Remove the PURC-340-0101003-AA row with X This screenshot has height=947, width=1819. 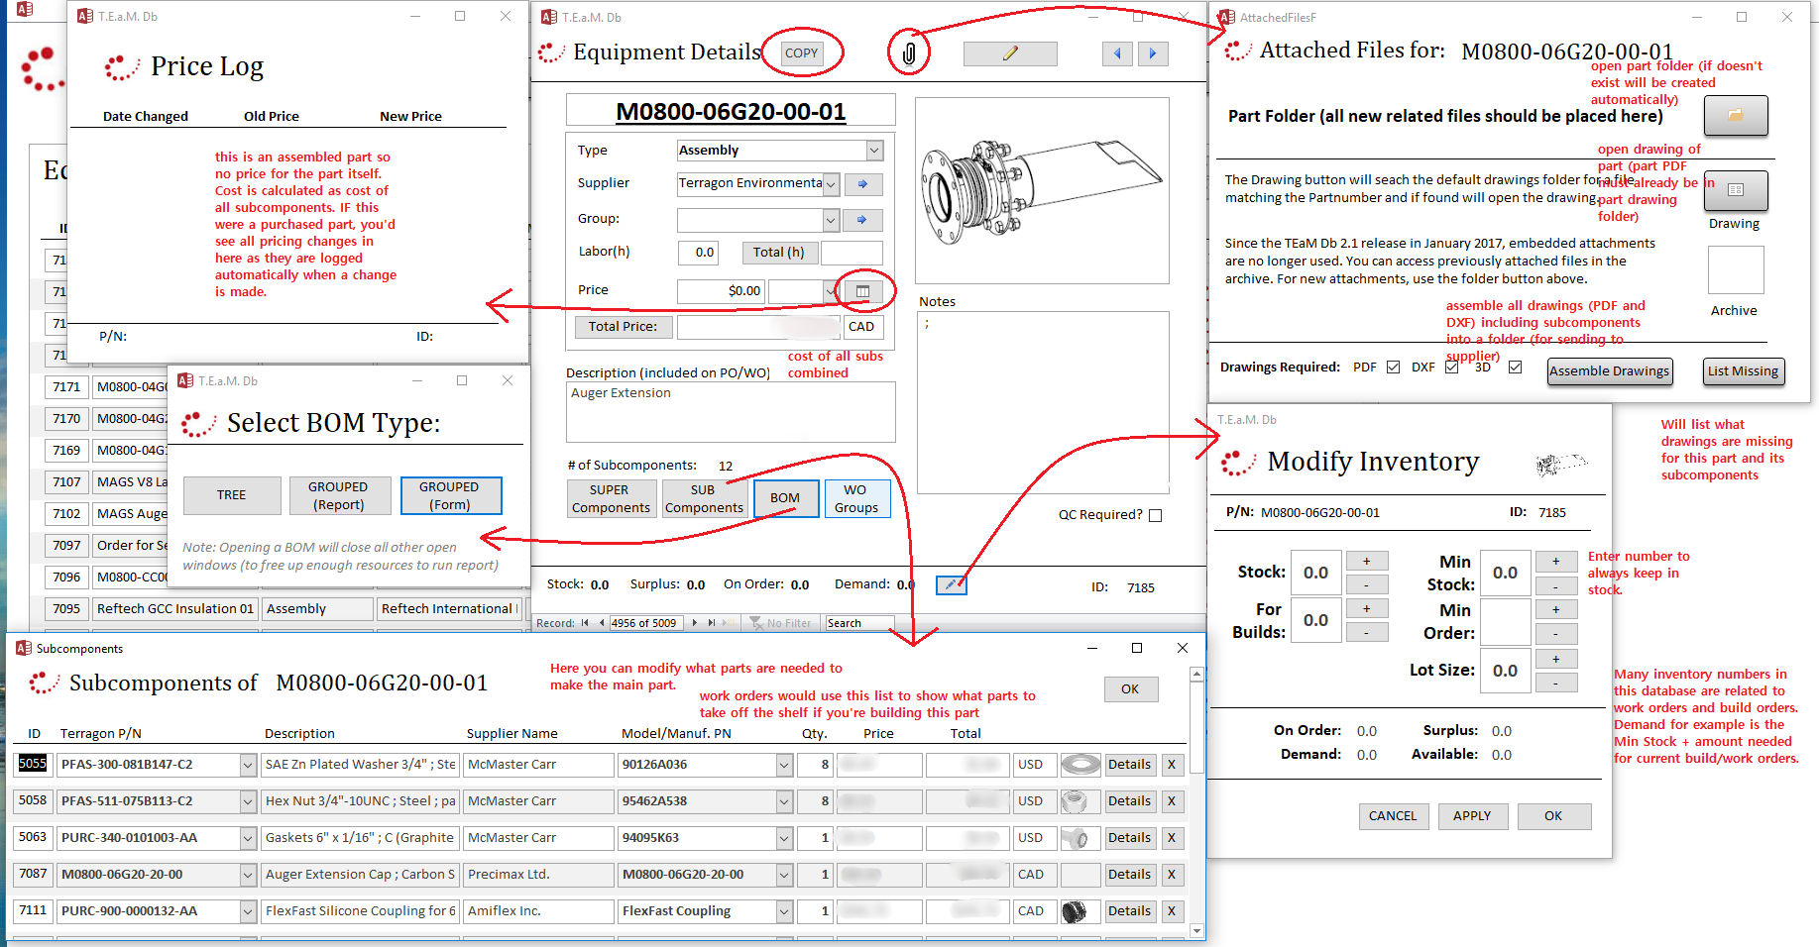[1172, 838]
